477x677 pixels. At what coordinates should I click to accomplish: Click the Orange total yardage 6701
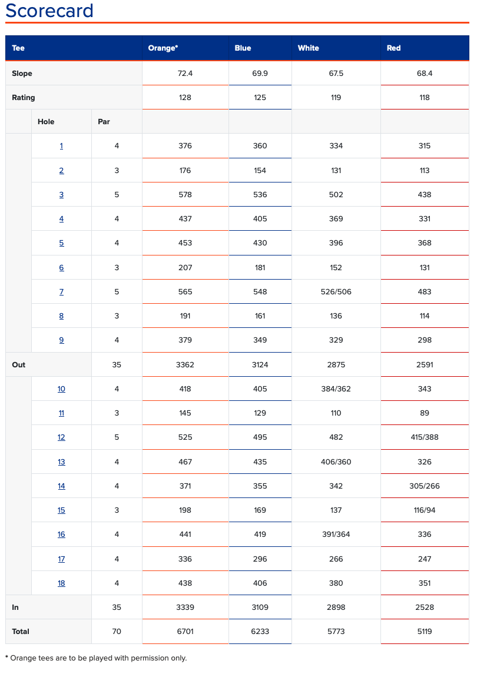point(185,632)
